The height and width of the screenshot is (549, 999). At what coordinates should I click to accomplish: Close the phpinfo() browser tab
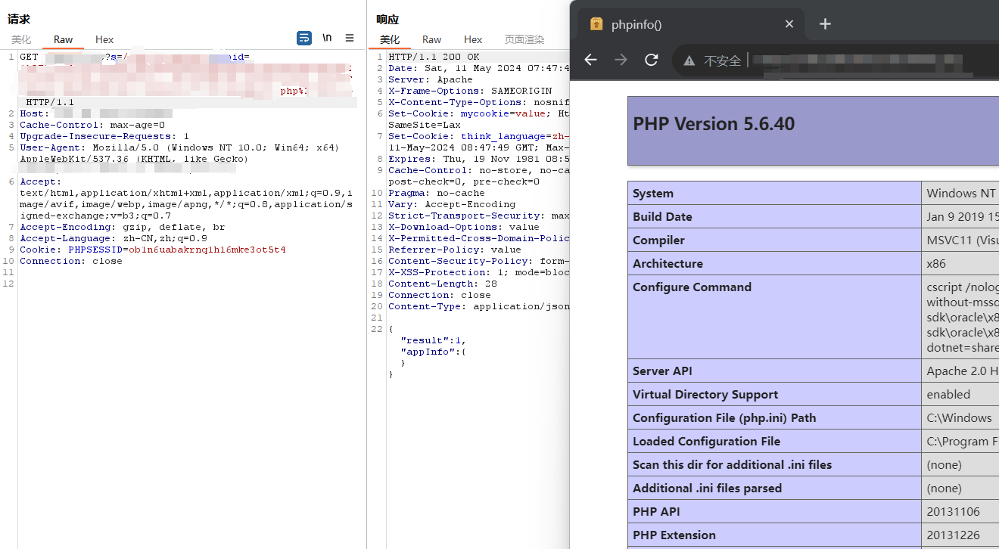pyautogui.click(x=789, y=24)
